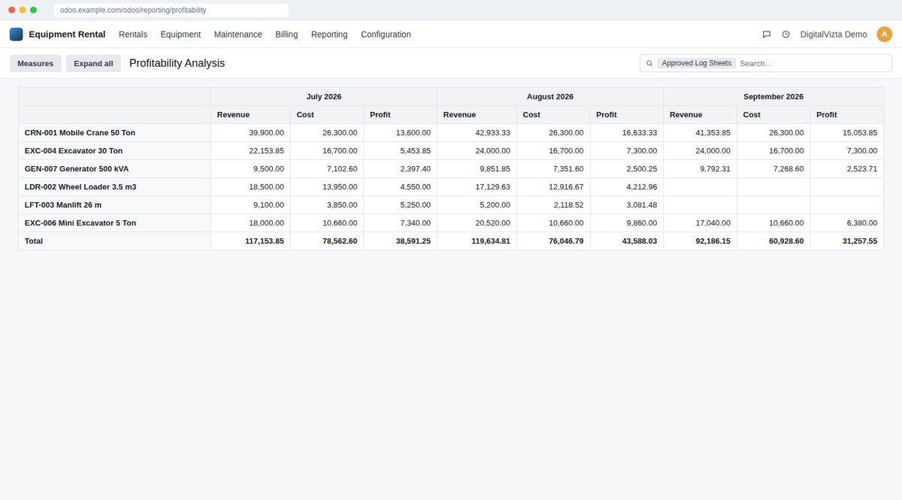Open the Configuration menu

(386, 34)
